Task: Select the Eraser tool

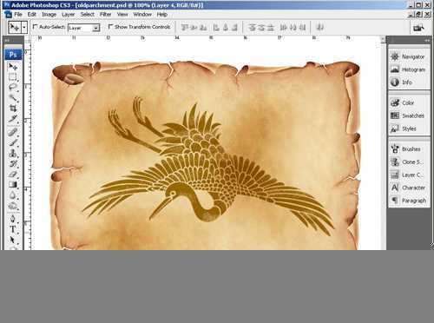Action: click(13, 174)
